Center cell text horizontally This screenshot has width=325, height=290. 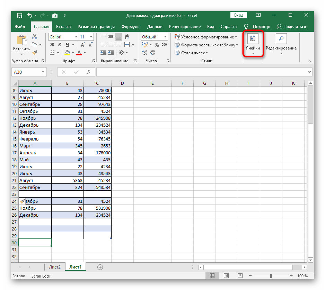click(111, 45)
